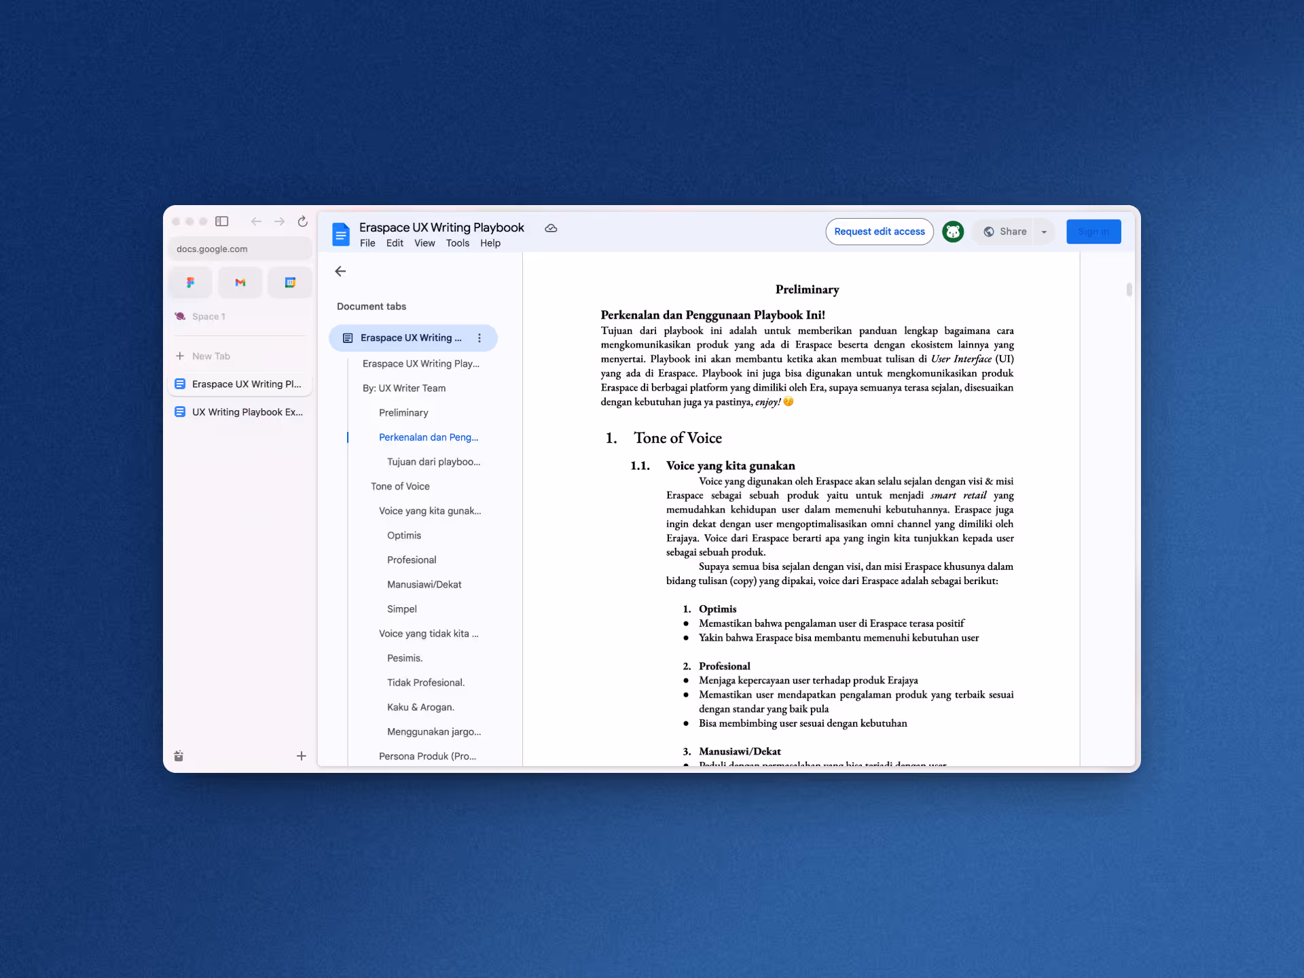Jump to Manusiawi/Dekat outline item

pos(424,584)
